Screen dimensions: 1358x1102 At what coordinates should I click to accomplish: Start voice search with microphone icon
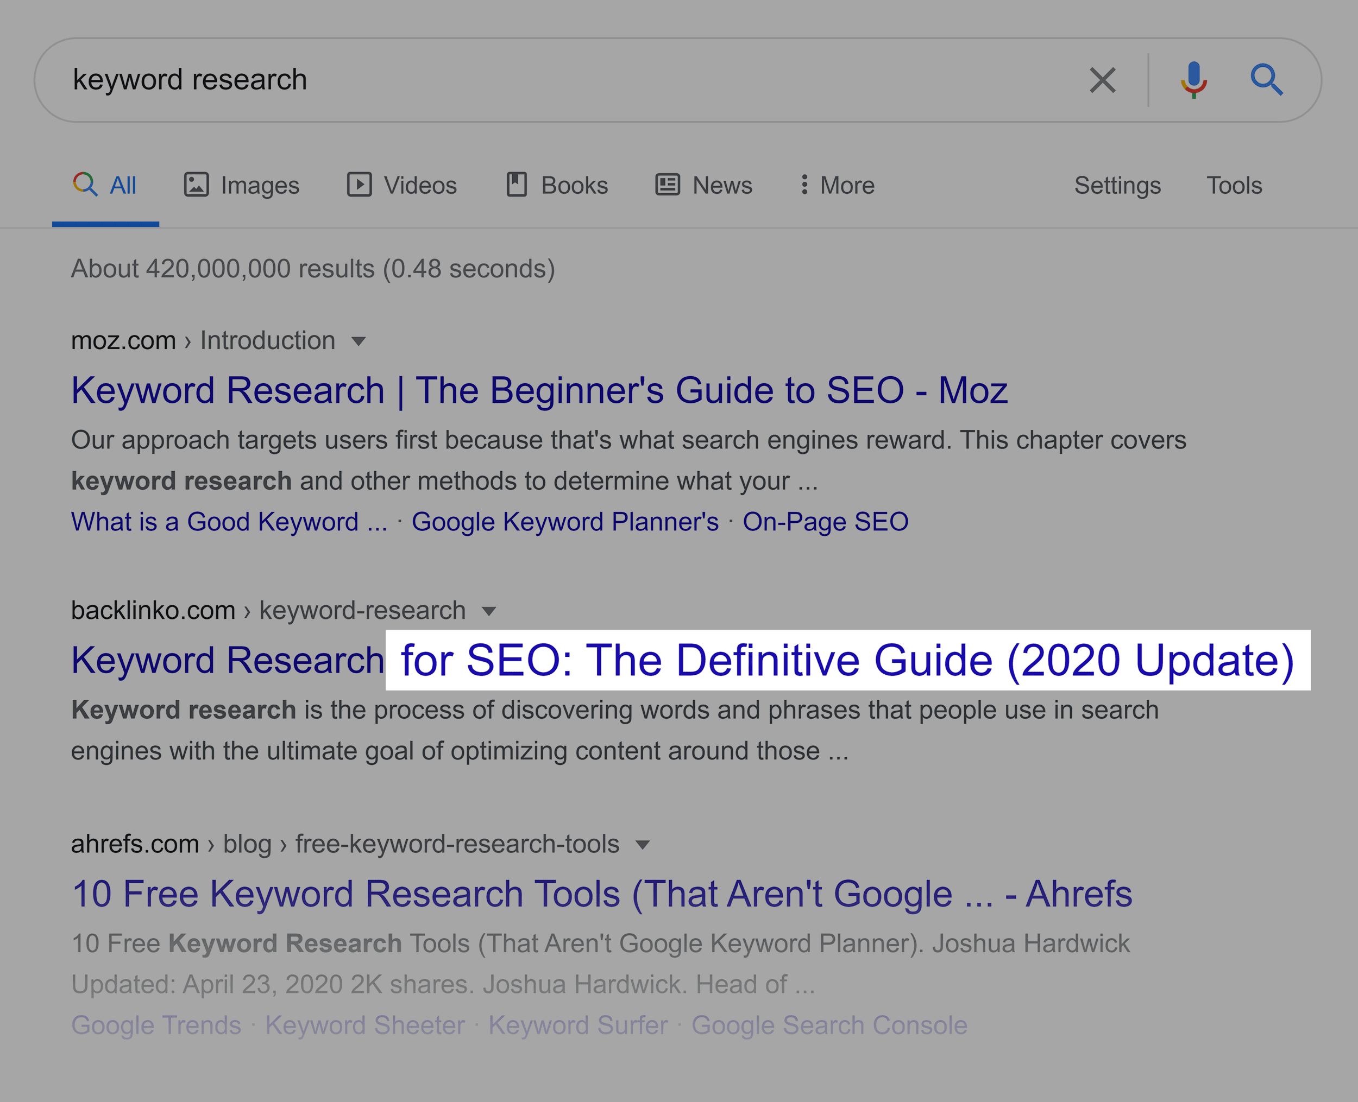(x=1194, y=80)
